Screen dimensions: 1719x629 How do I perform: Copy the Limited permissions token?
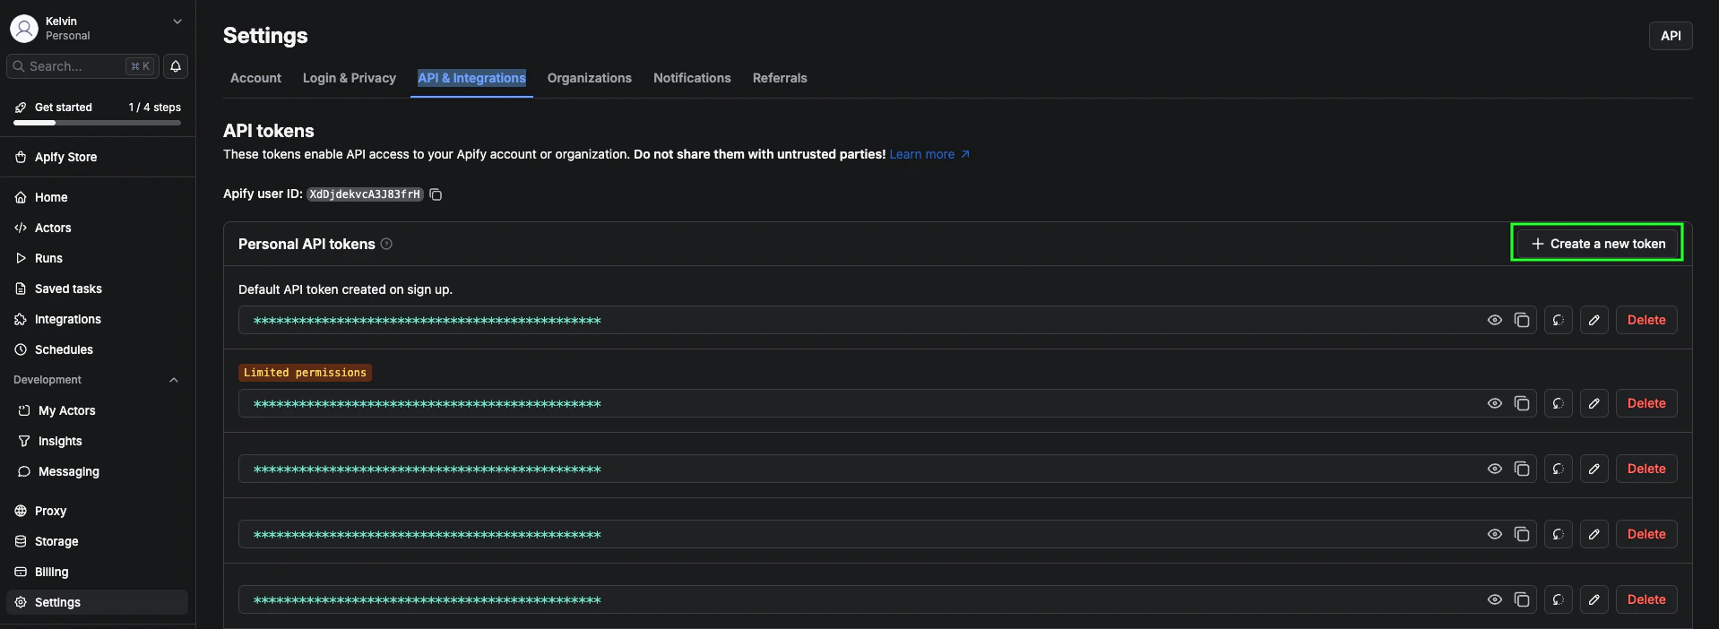1522,403
